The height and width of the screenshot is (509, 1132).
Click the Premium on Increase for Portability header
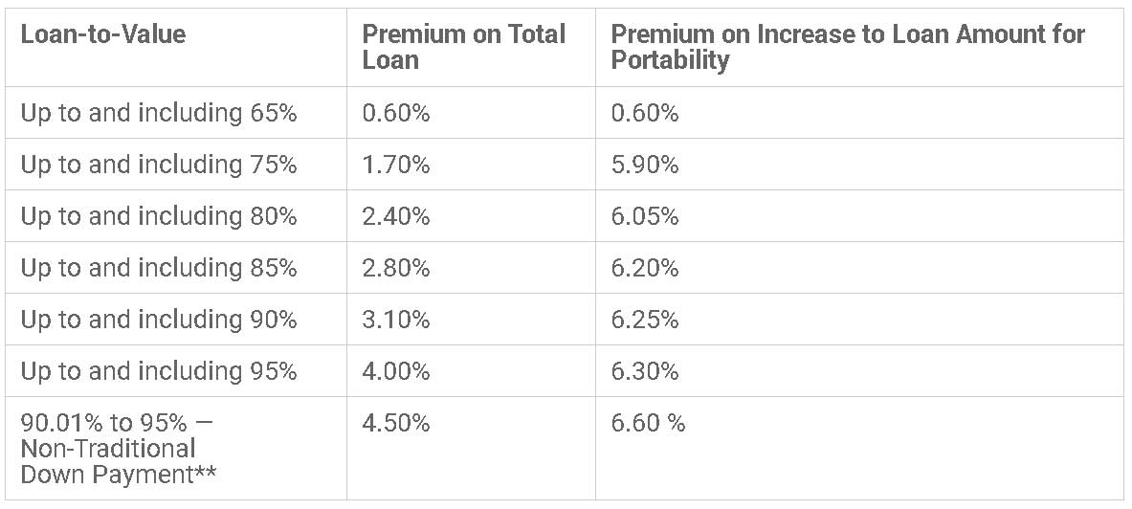pyautogui.click(x=848, y=47)
